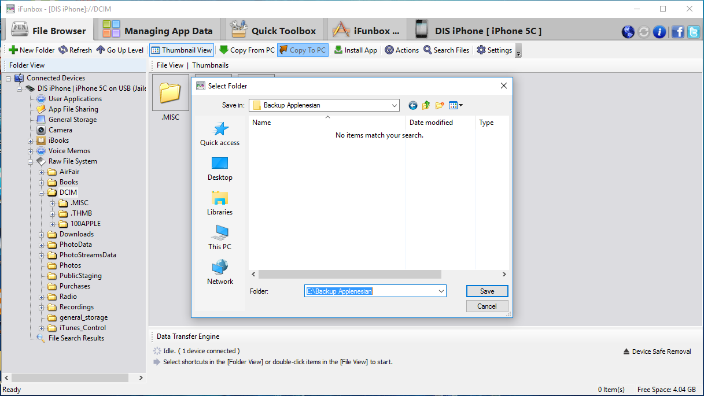Go to Network in dialog sidebar
Viewport: 704px width, 396px height.
[220, 272]
